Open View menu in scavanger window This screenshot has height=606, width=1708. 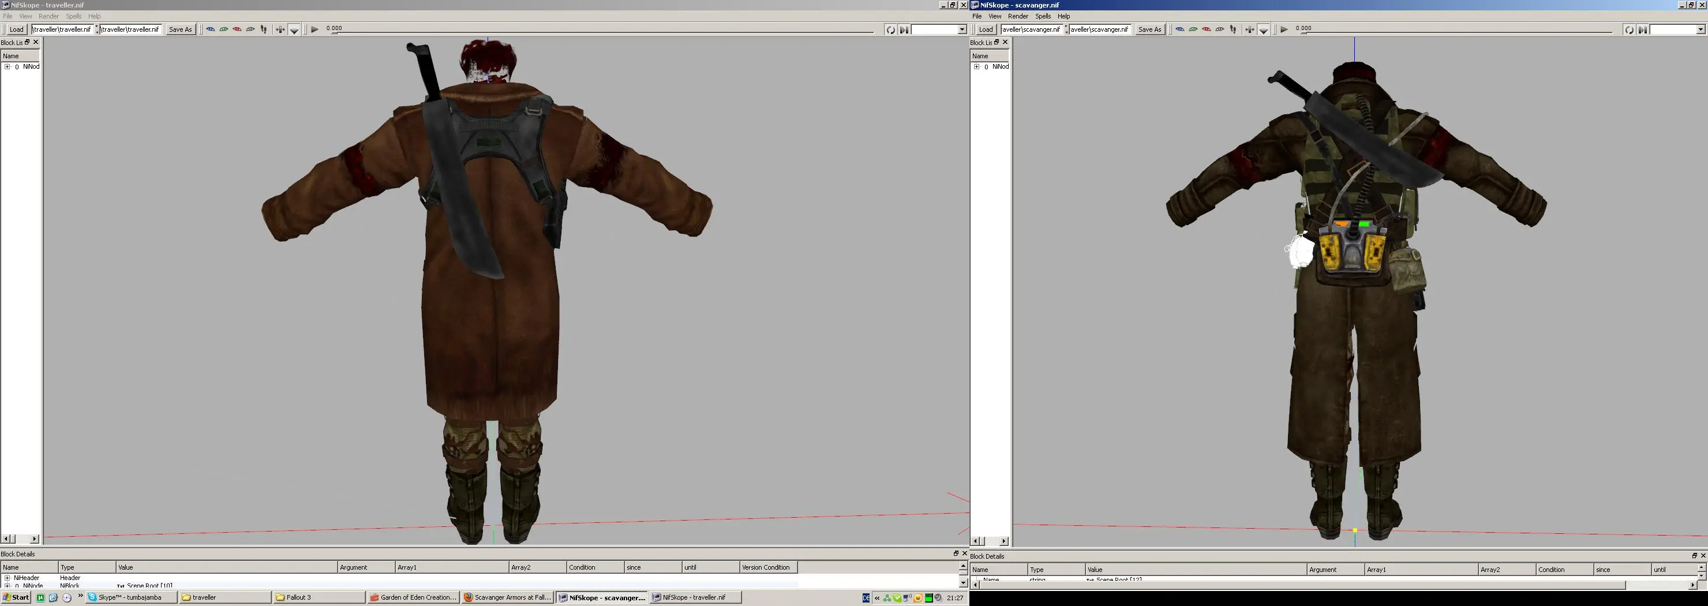coord(995,16)
